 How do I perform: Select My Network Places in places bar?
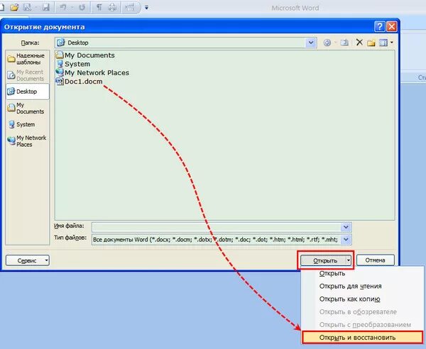pyautogui.click(x=27, y=141)
